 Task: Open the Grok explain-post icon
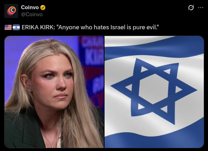point(191,7)
